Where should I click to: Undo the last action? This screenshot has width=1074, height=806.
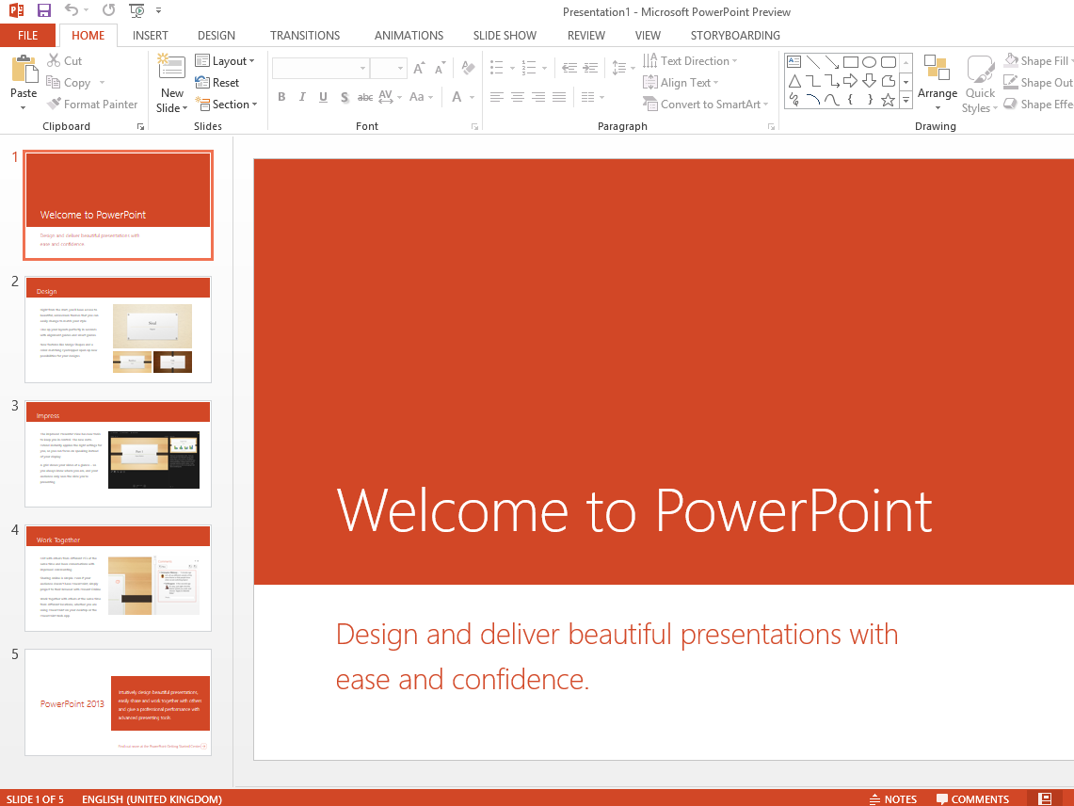point(72,10)
